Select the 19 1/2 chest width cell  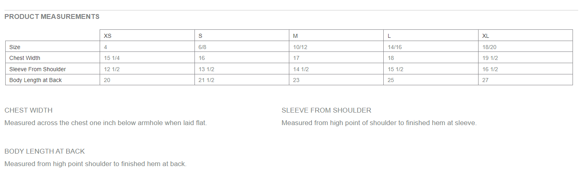tap(490, 58)
